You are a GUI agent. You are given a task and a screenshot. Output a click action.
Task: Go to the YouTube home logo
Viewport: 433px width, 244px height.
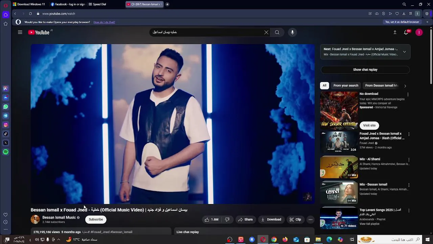[39, 33]
